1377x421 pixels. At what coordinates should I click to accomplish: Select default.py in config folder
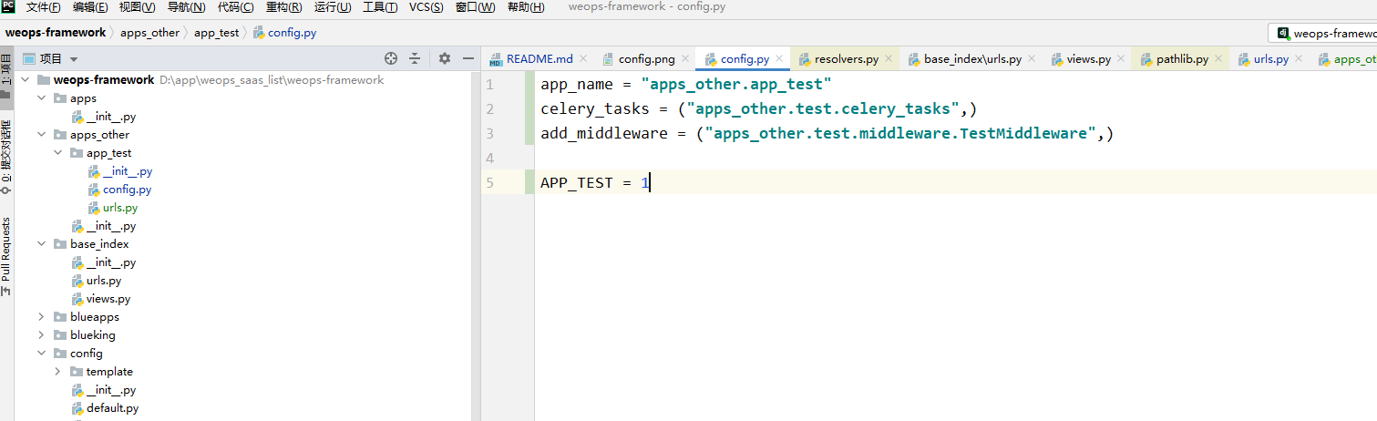click(x=105, y=408)
